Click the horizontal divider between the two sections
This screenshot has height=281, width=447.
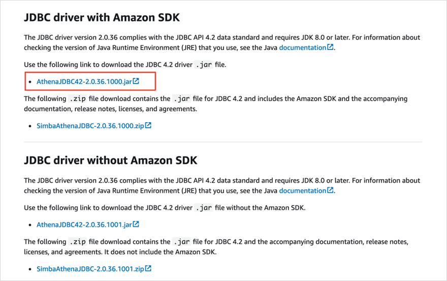(223, 142)
